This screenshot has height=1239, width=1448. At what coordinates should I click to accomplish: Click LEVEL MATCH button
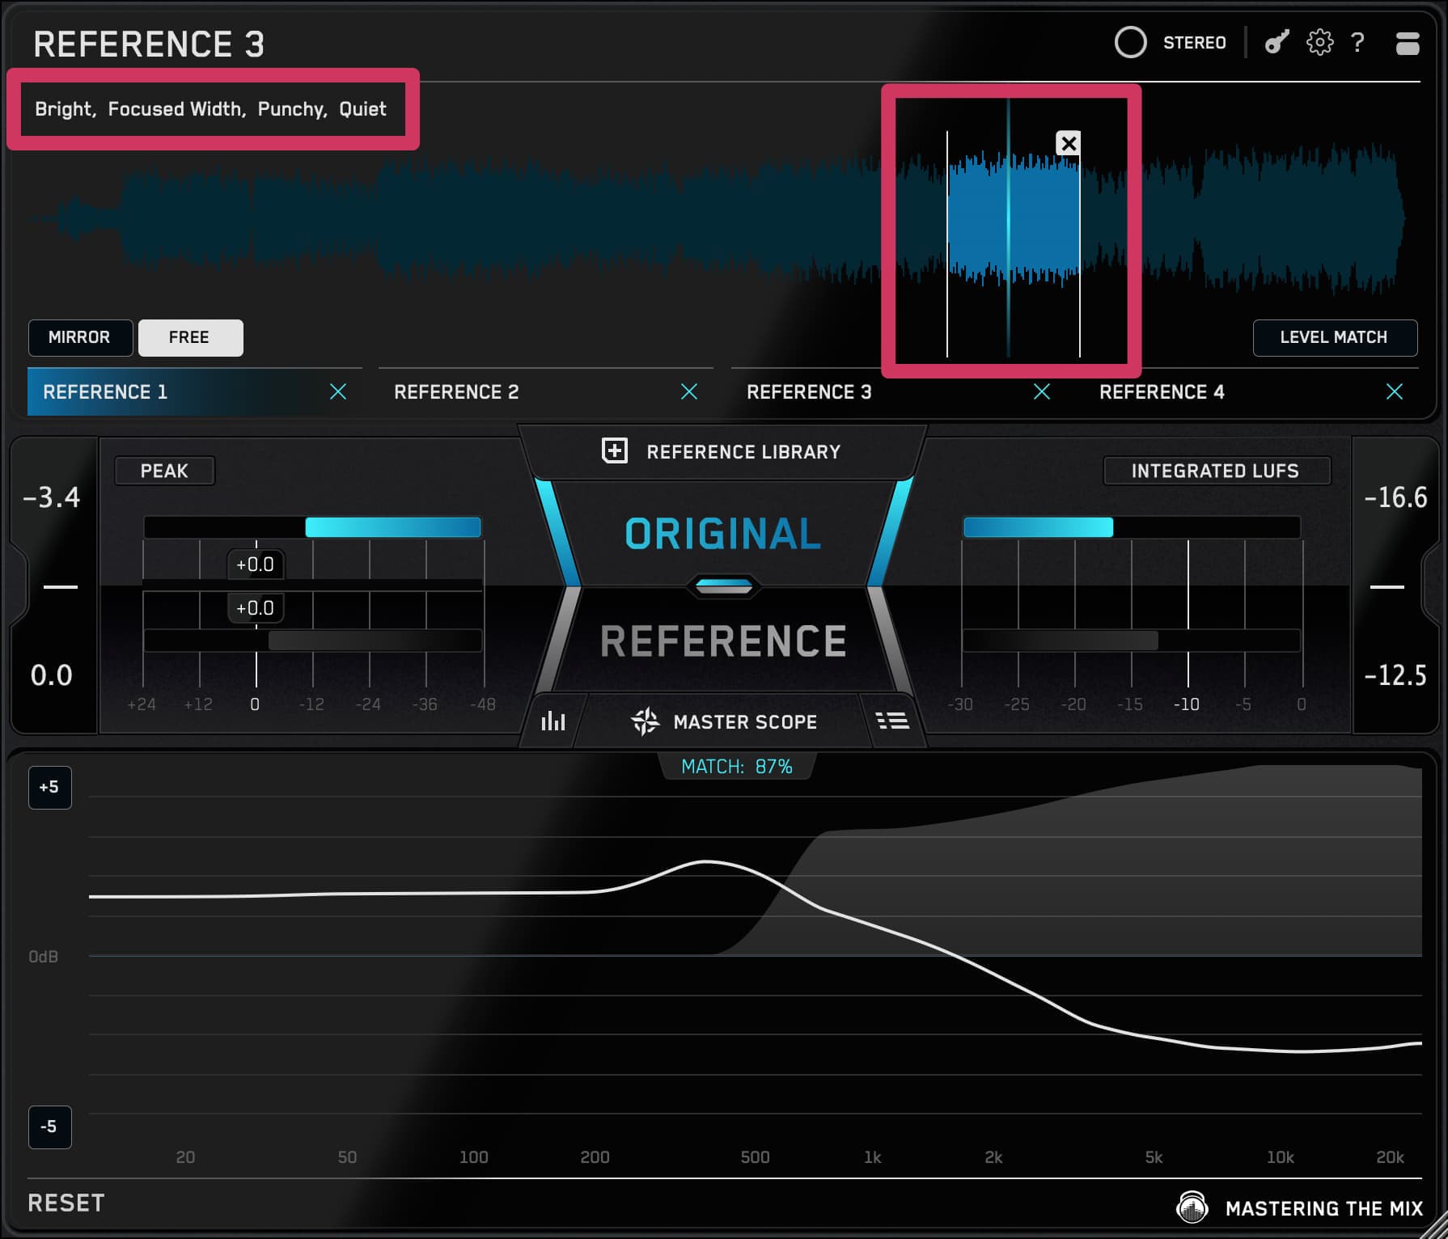point(1334,337)
